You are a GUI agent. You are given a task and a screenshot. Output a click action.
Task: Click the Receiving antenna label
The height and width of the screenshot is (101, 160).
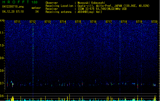click(x=59, y=12)
